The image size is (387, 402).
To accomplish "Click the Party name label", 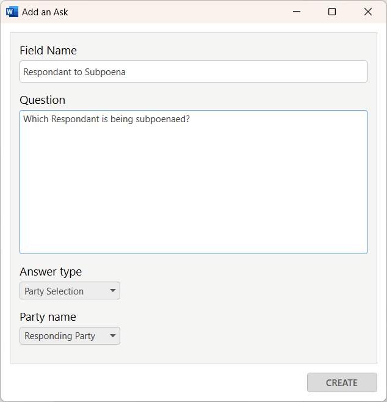I will pyautogui.click(x=48, y=317).
